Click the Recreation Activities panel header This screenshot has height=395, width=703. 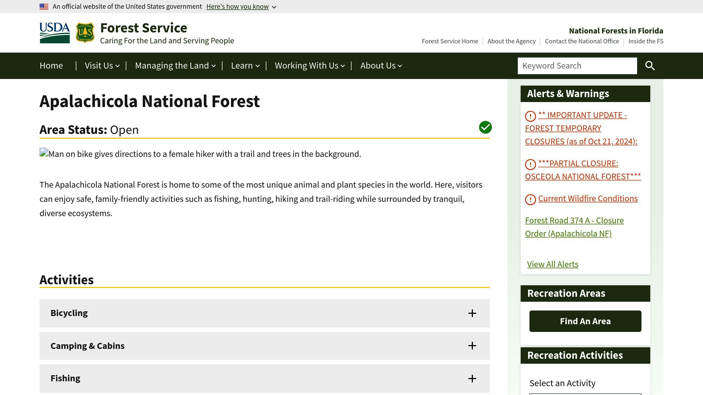click(x=585, y=356)
